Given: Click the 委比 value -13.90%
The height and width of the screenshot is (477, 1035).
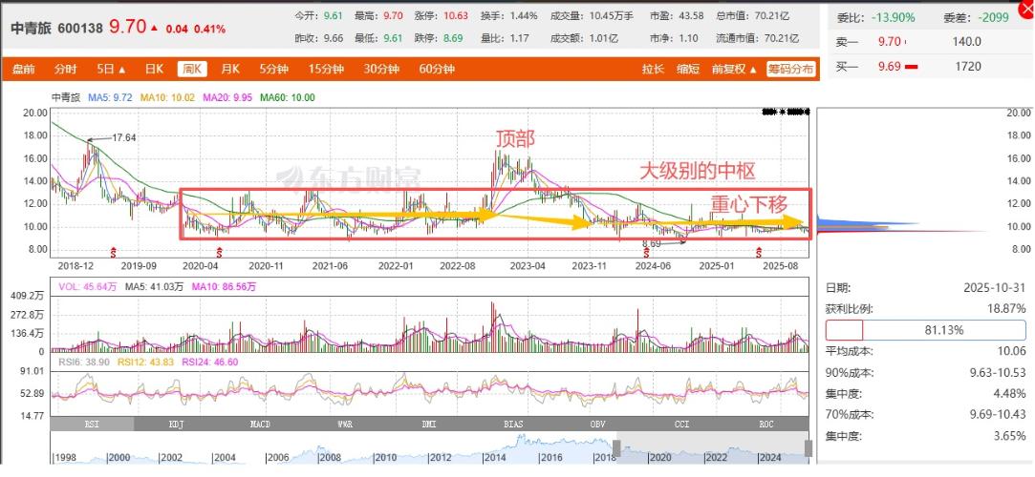Looking at the screenshot, I should coord(894,18).
